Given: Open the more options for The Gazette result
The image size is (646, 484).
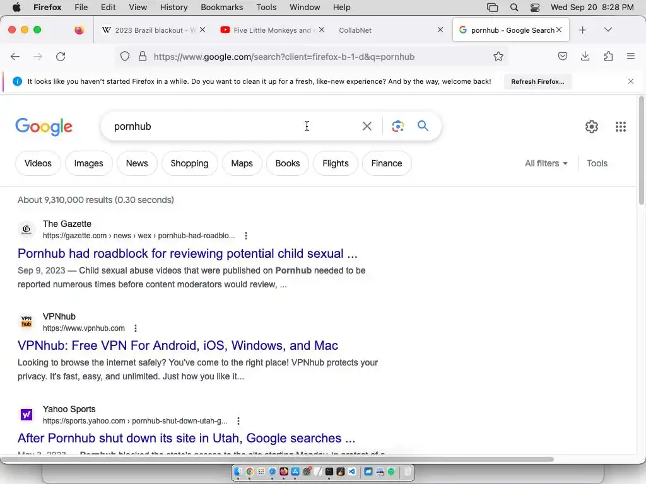Looking at the screenshot, I should tap(246, 236).
